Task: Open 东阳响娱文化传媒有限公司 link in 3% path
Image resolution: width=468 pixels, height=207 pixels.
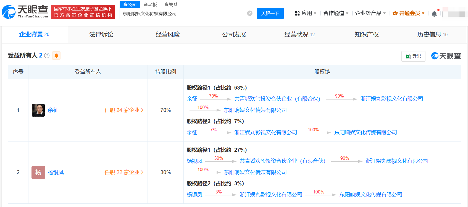Action: pos(371,195)
